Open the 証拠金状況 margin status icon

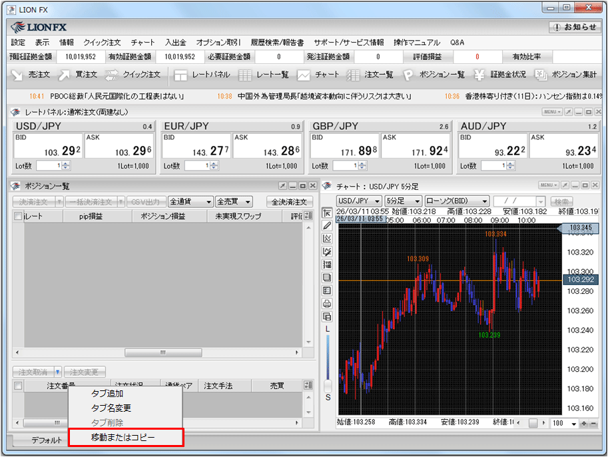(x=500, y=75)
